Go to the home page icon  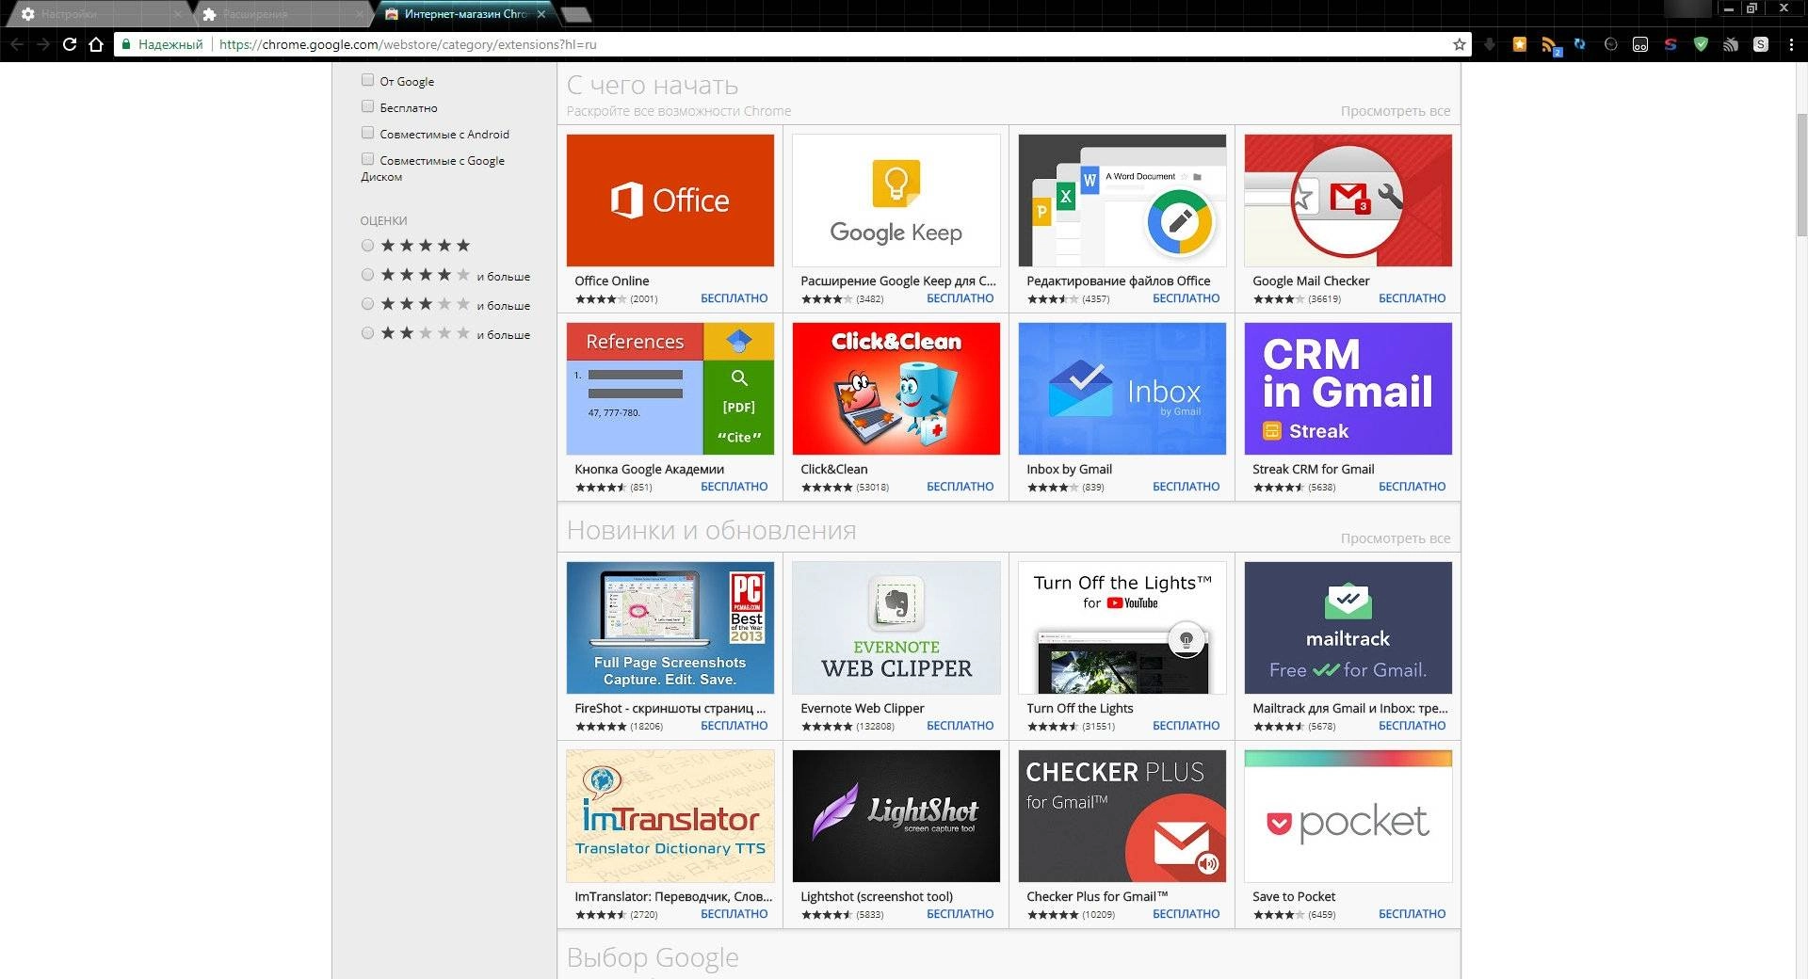pos(96,44)
